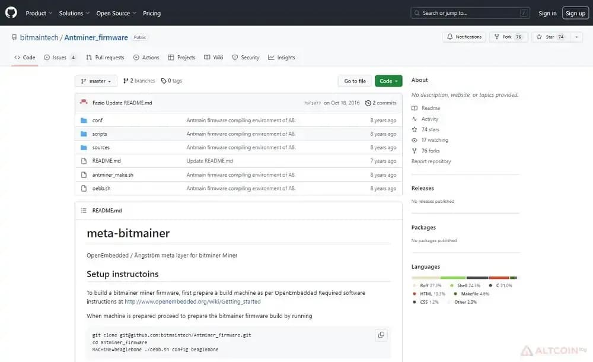Open sources row commit message link
Screen dimensions: 593x362
pyautogui.click(x=241, y=148)
